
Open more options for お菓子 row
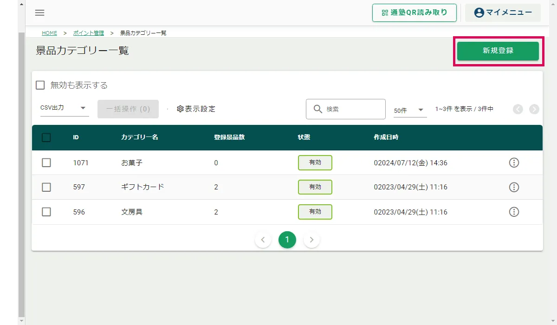click(514, 162)
